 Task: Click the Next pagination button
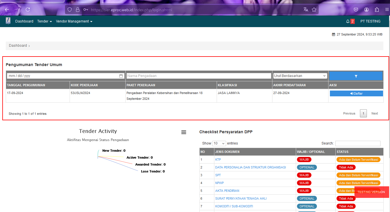[374, 113]
